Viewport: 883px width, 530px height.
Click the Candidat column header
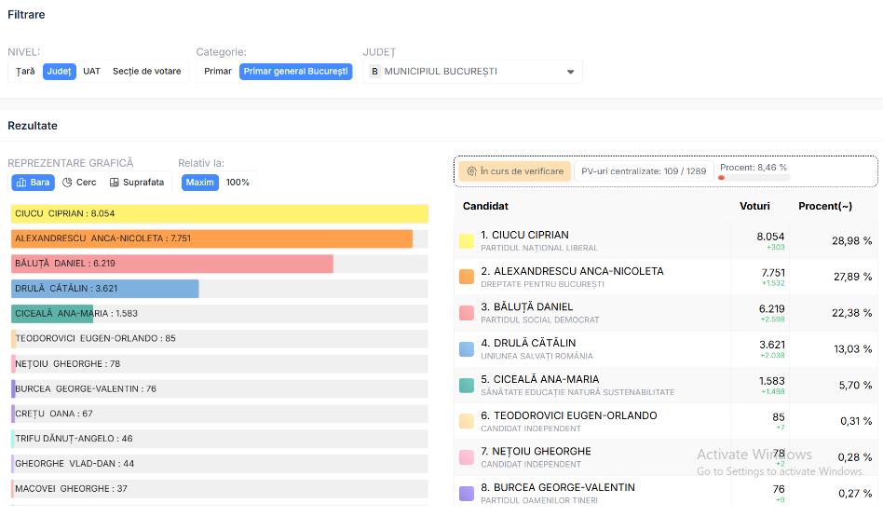[x=485, y=206]
